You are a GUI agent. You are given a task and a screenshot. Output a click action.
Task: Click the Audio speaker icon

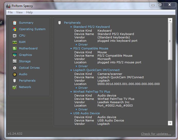pos(14,74)
